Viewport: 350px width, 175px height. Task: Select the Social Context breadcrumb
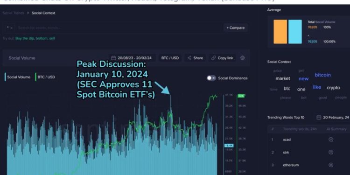(x=43, y=13)
